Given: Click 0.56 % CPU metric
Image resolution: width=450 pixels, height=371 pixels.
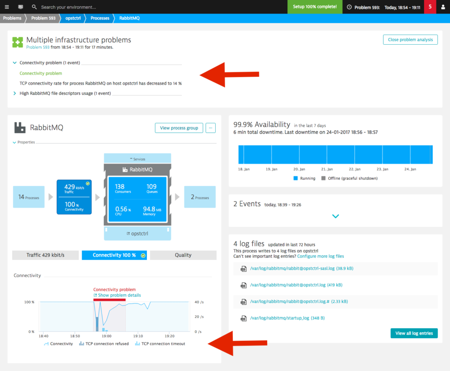Looking at the screenshot, I should click(123, 210).
